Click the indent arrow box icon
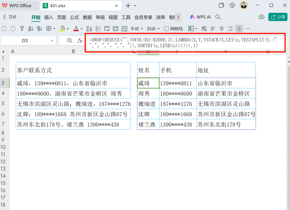 tap(124, 29)
